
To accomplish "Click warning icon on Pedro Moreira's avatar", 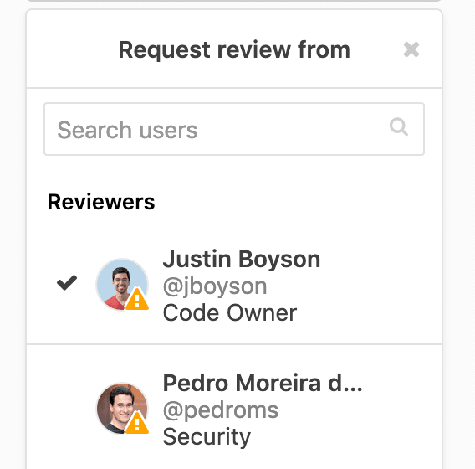I will tap(137, 423).
